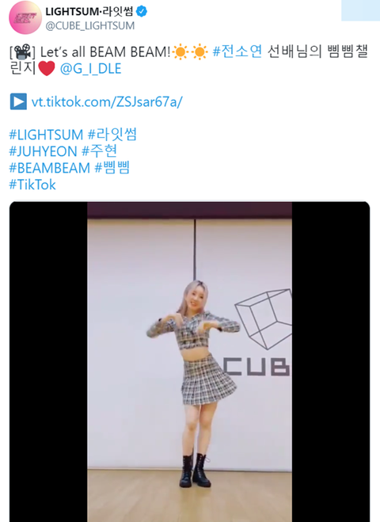Click the #BEAMBEAM hashtag

click(50, 168)
